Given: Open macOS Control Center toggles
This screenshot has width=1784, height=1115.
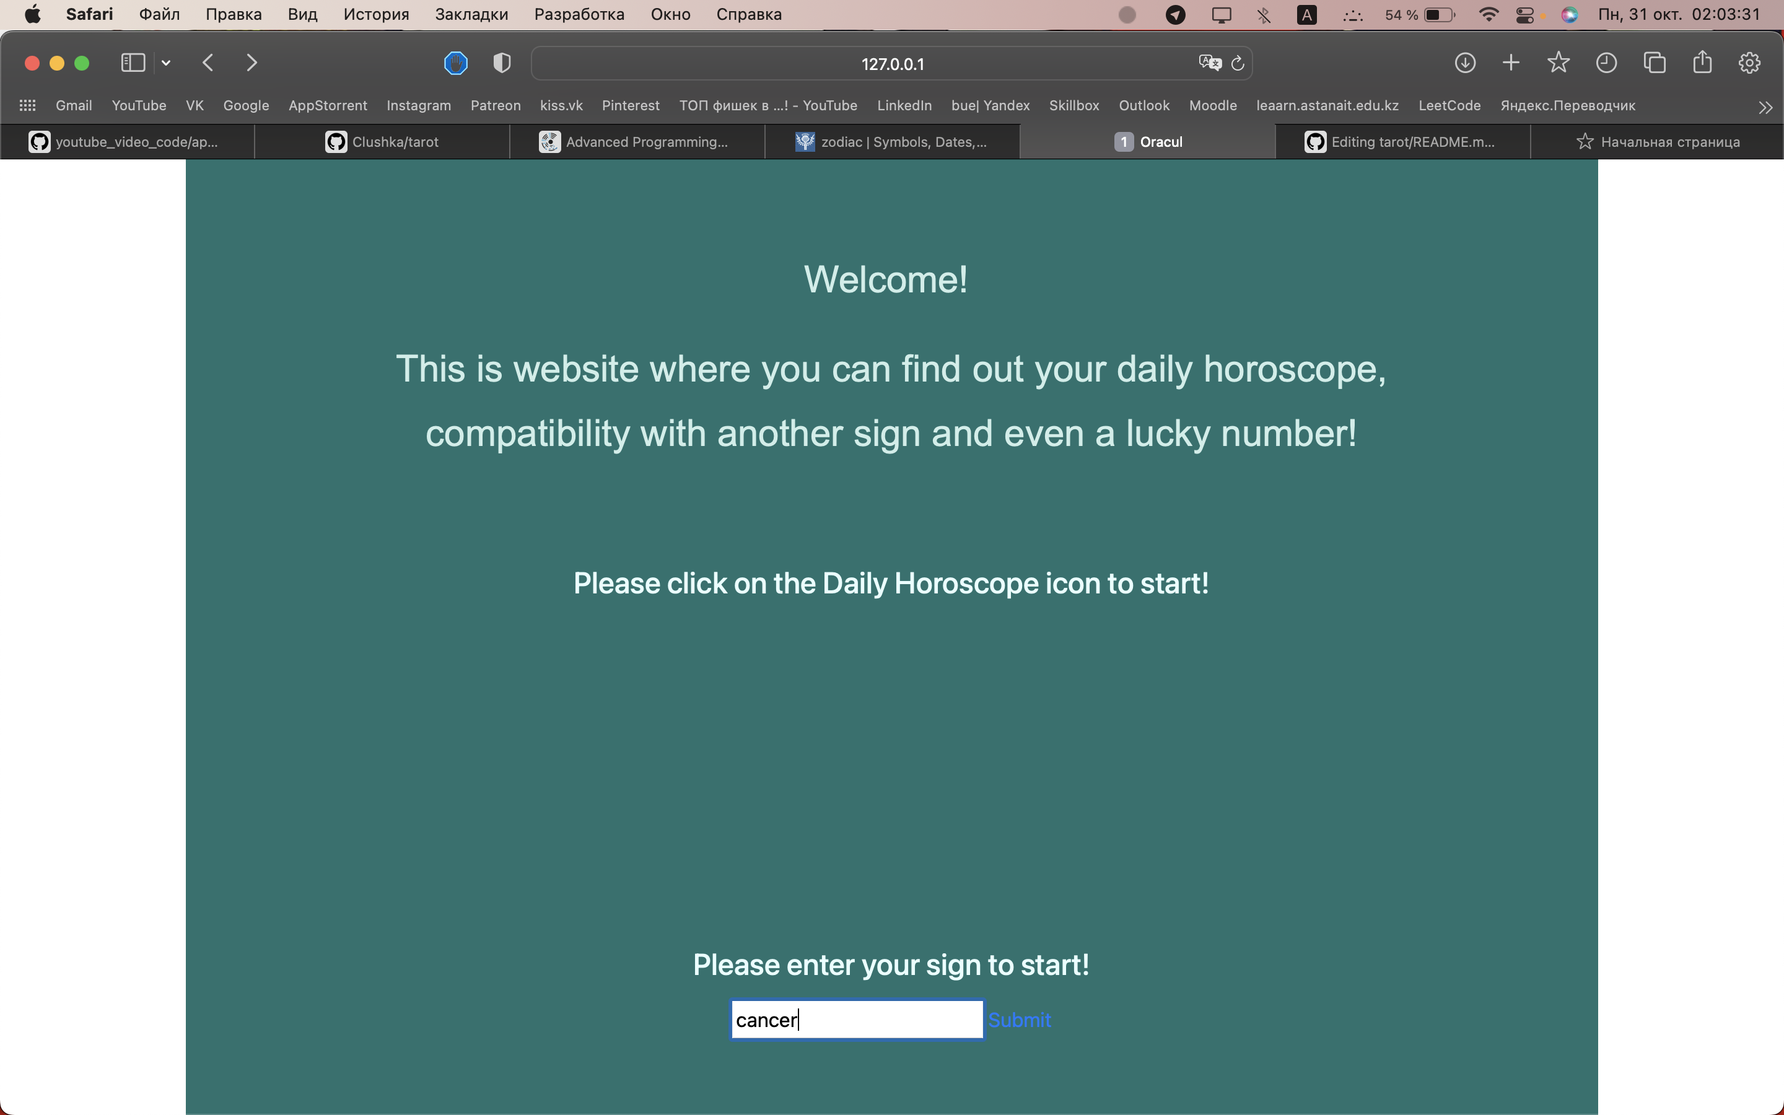Looking at the screenshot, I should (1524, 15).
